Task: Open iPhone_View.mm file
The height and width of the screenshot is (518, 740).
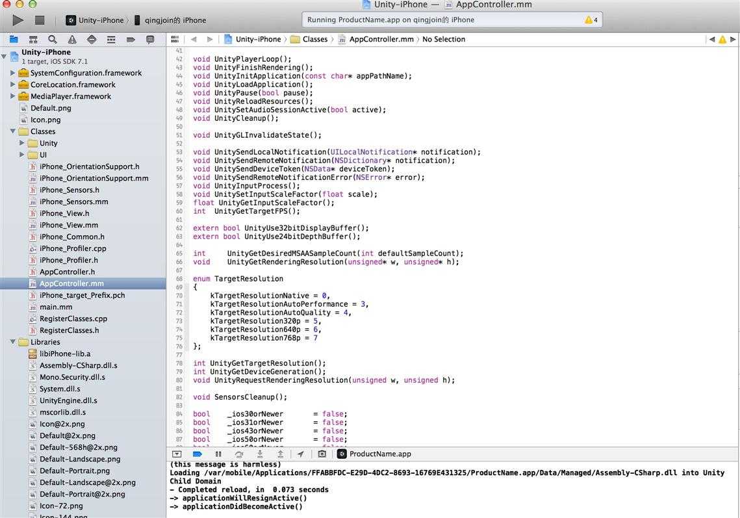Action: 68,226
